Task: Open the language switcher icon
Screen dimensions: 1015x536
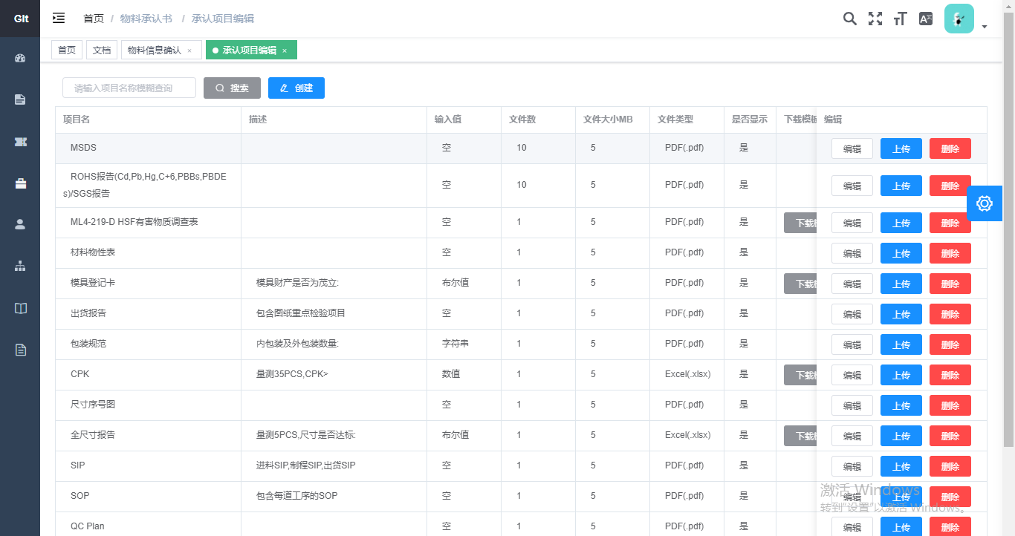Action: [925, 19]
